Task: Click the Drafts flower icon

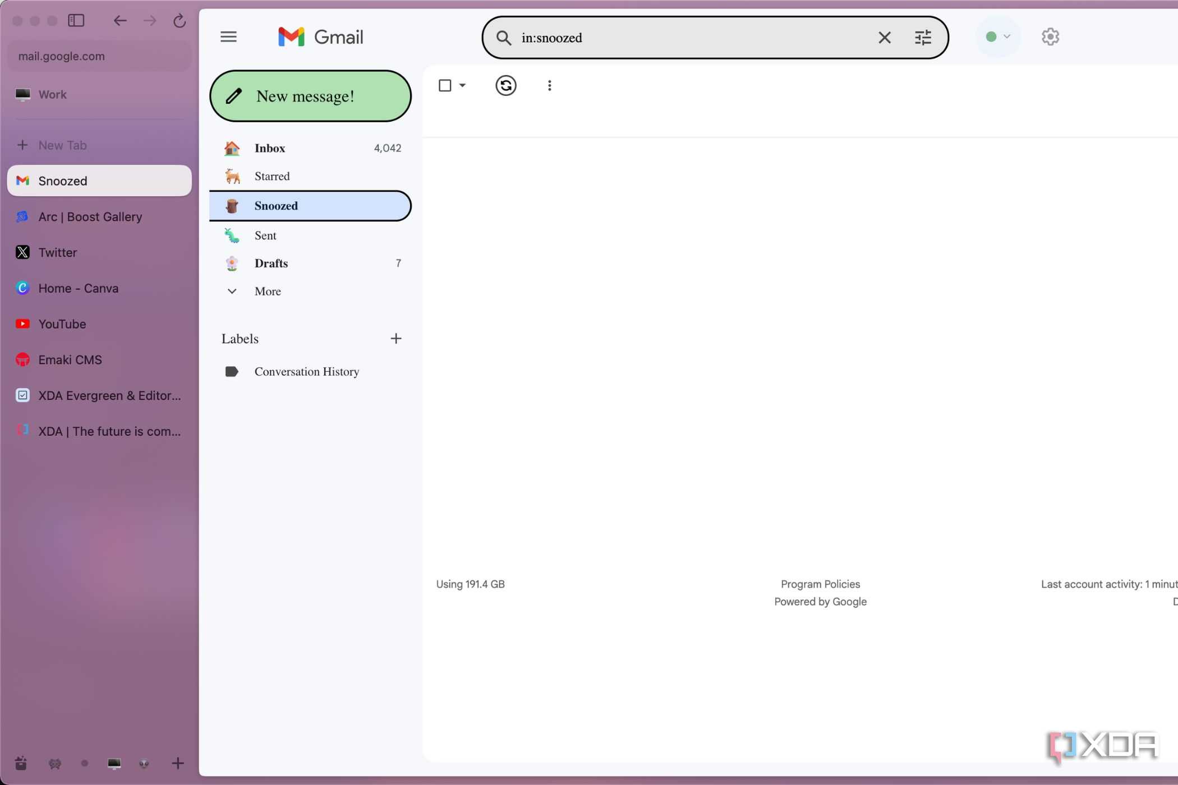Action: (232, 264)
